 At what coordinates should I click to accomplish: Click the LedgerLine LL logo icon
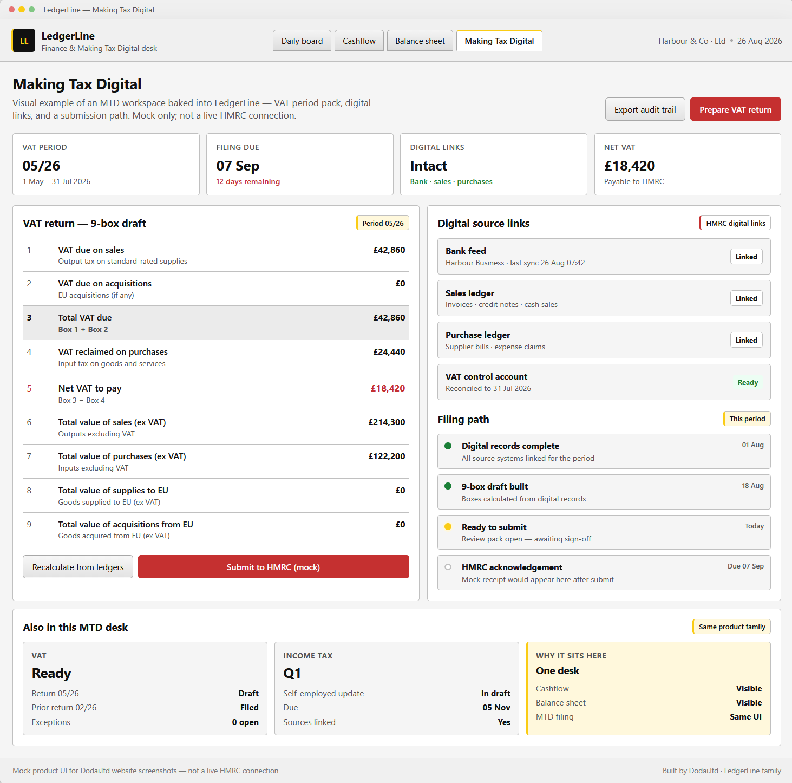click(24, 41)
